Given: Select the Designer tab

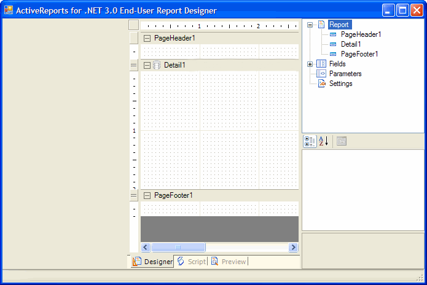Looking at the screenshot, I should (153, 262).
